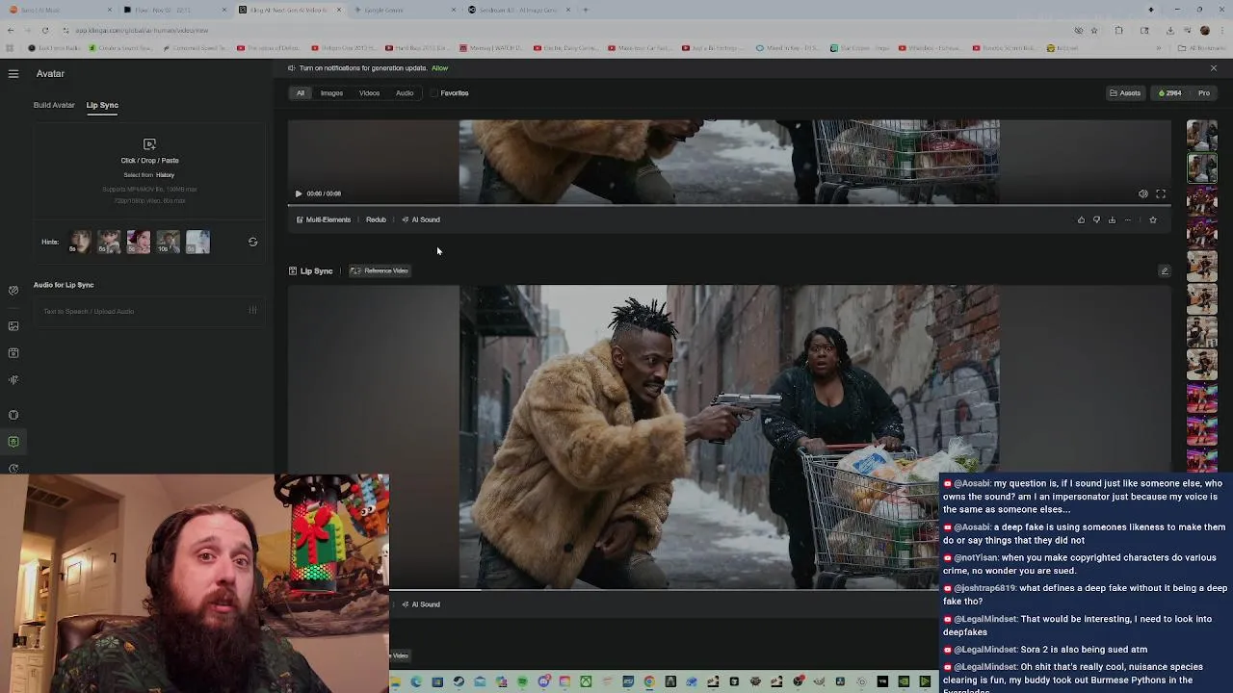The width and height of the screenshot is (1233, 693).
Task: Refresh the hints list
Action: tap(252, 242)
